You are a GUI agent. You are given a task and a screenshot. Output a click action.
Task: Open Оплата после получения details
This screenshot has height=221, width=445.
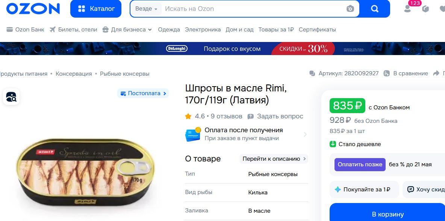click(246, 134)
